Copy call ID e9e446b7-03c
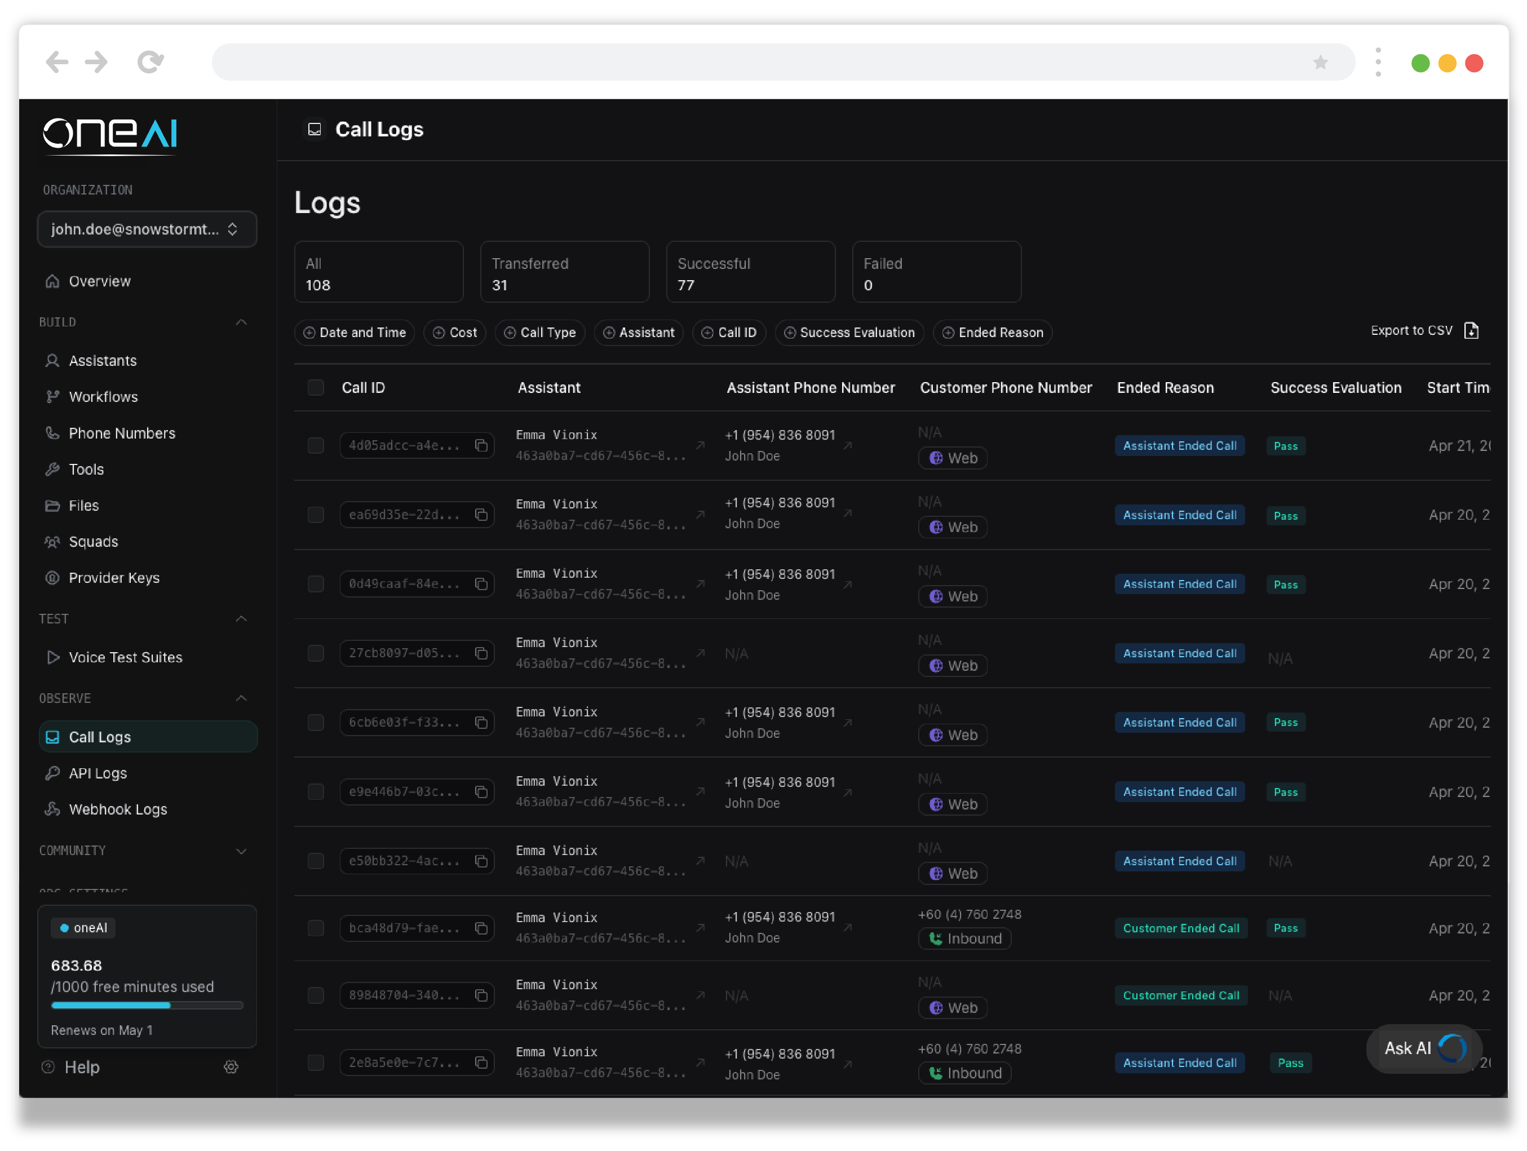Viewport: 1527px width, 1151px height. point(481,791)
